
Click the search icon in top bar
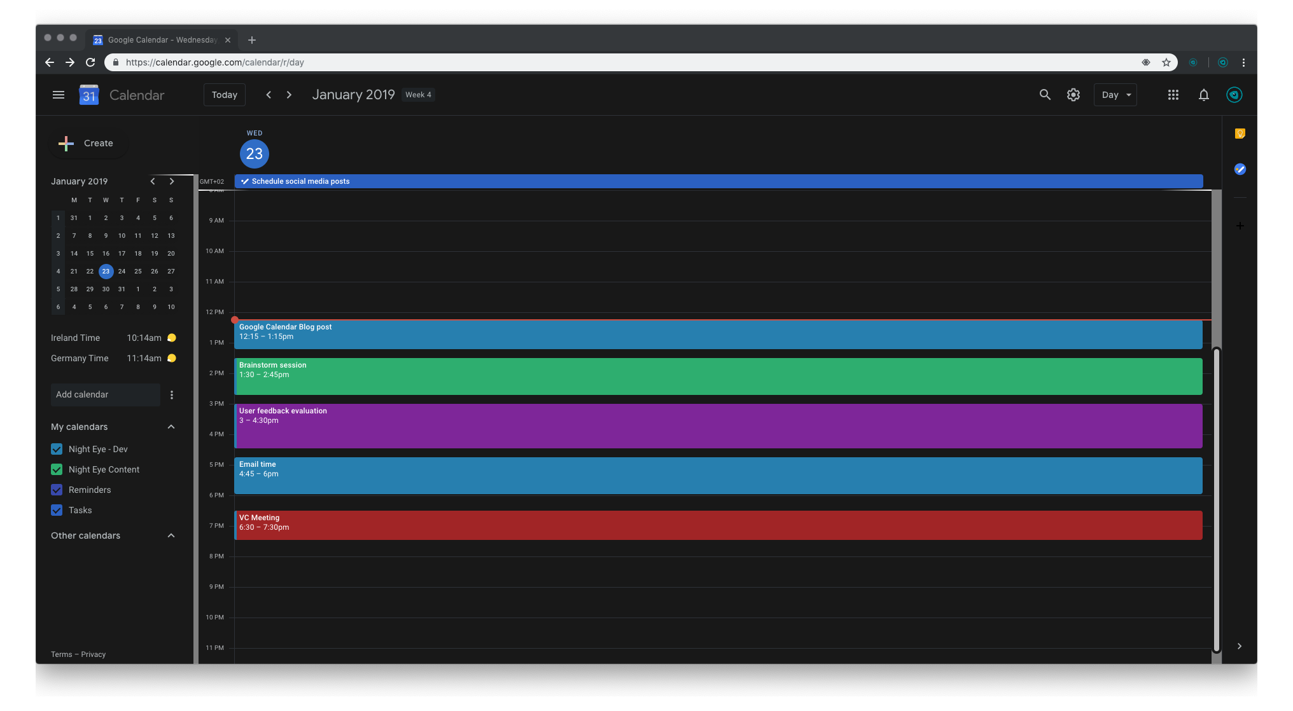[1044, 95]
